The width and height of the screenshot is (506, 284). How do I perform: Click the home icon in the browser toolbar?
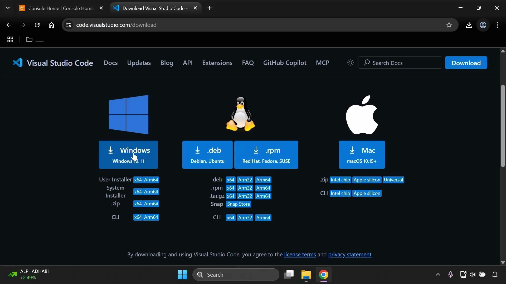point(51,25)
